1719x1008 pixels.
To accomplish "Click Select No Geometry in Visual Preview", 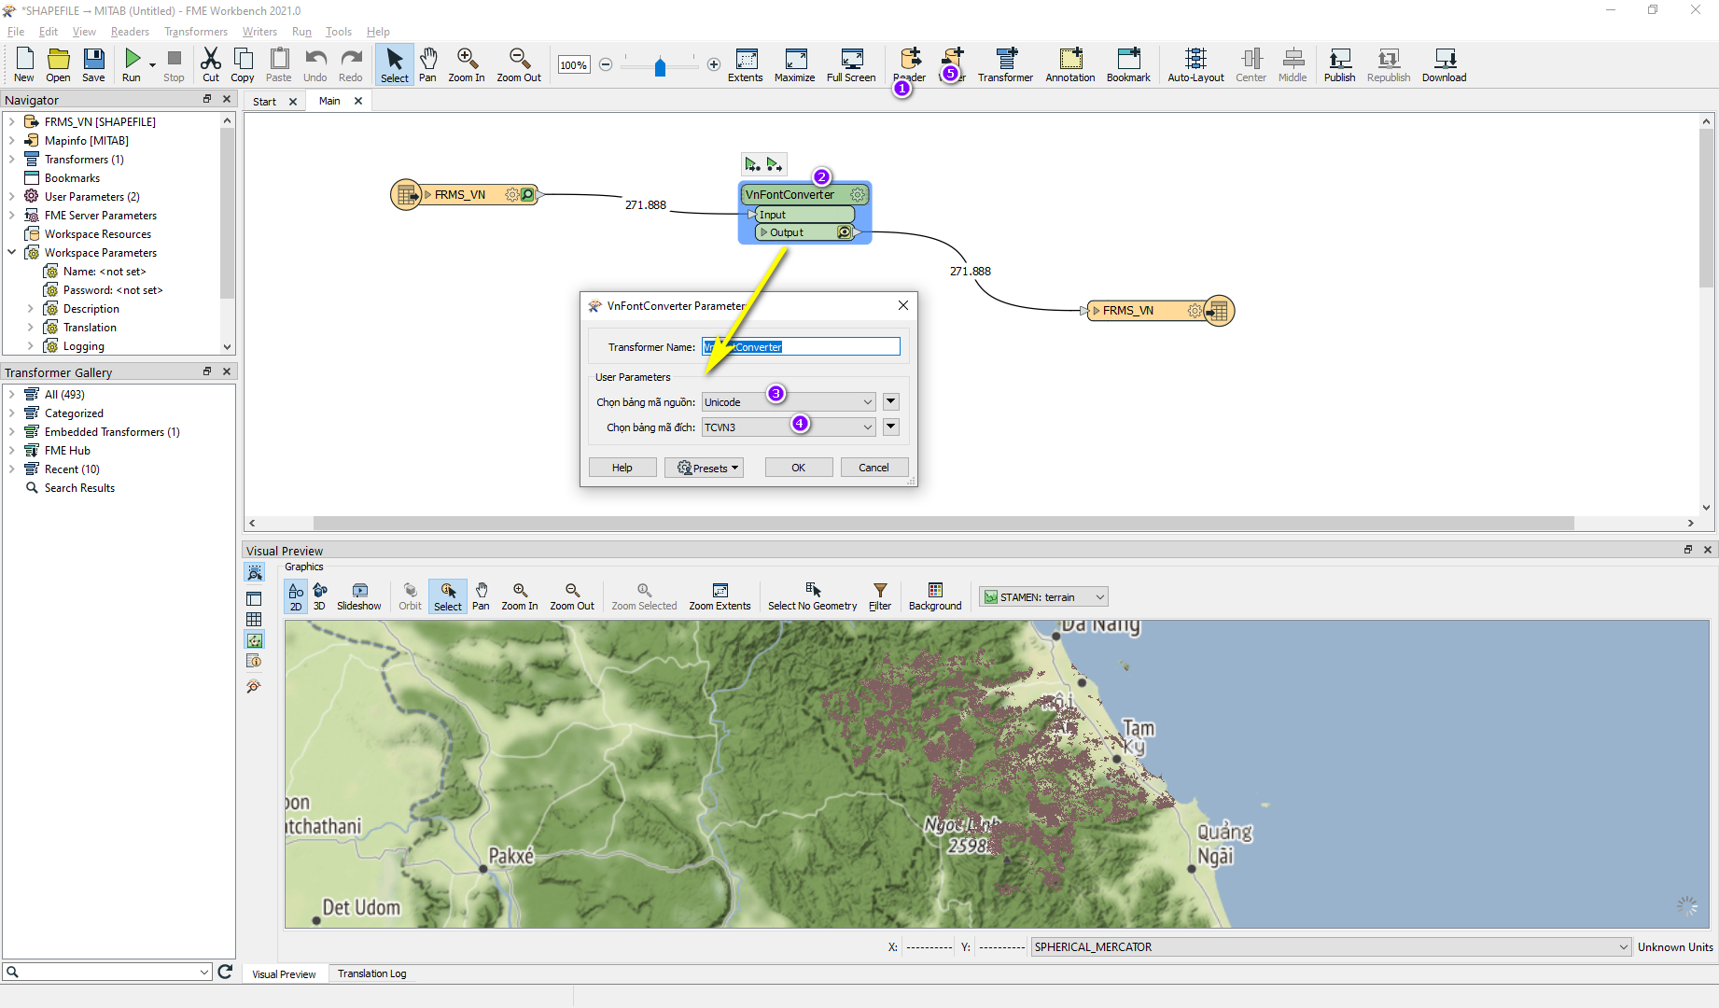I will click(x=813, y=596).
